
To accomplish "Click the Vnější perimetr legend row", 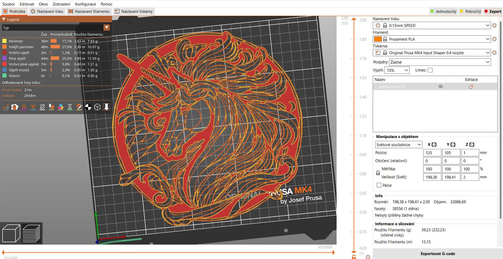I will pyautogui.click(x=56, y=47).
